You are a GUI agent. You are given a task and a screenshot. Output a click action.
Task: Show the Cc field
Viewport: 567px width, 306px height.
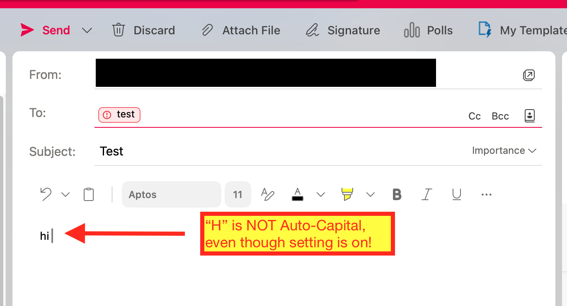tap(475, 116)
